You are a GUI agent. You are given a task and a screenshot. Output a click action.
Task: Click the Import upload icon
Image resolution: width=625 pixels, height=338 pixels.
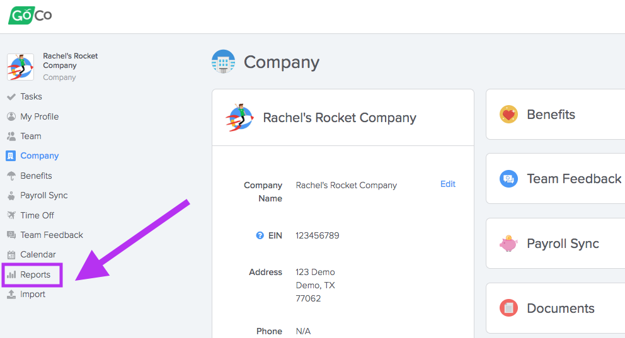point(11,294)
